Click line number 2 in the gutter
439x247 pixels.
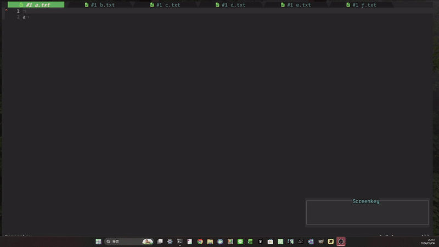tap(18, 17)
